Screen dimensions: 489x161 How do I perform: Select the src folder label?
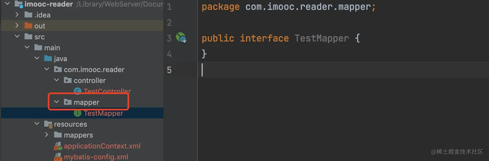[x=39, y=37]
